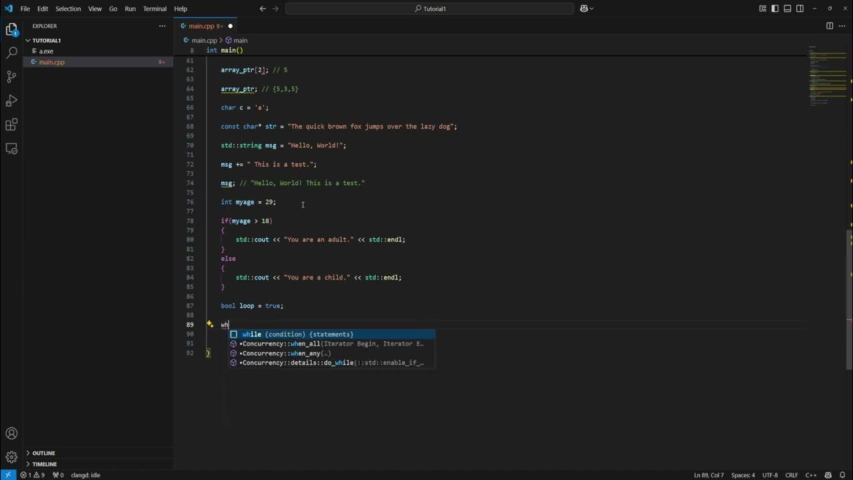Viewport: 853px width, 480px height.
Task: Open the Search view in activity bar
Action: pos(11,53)
